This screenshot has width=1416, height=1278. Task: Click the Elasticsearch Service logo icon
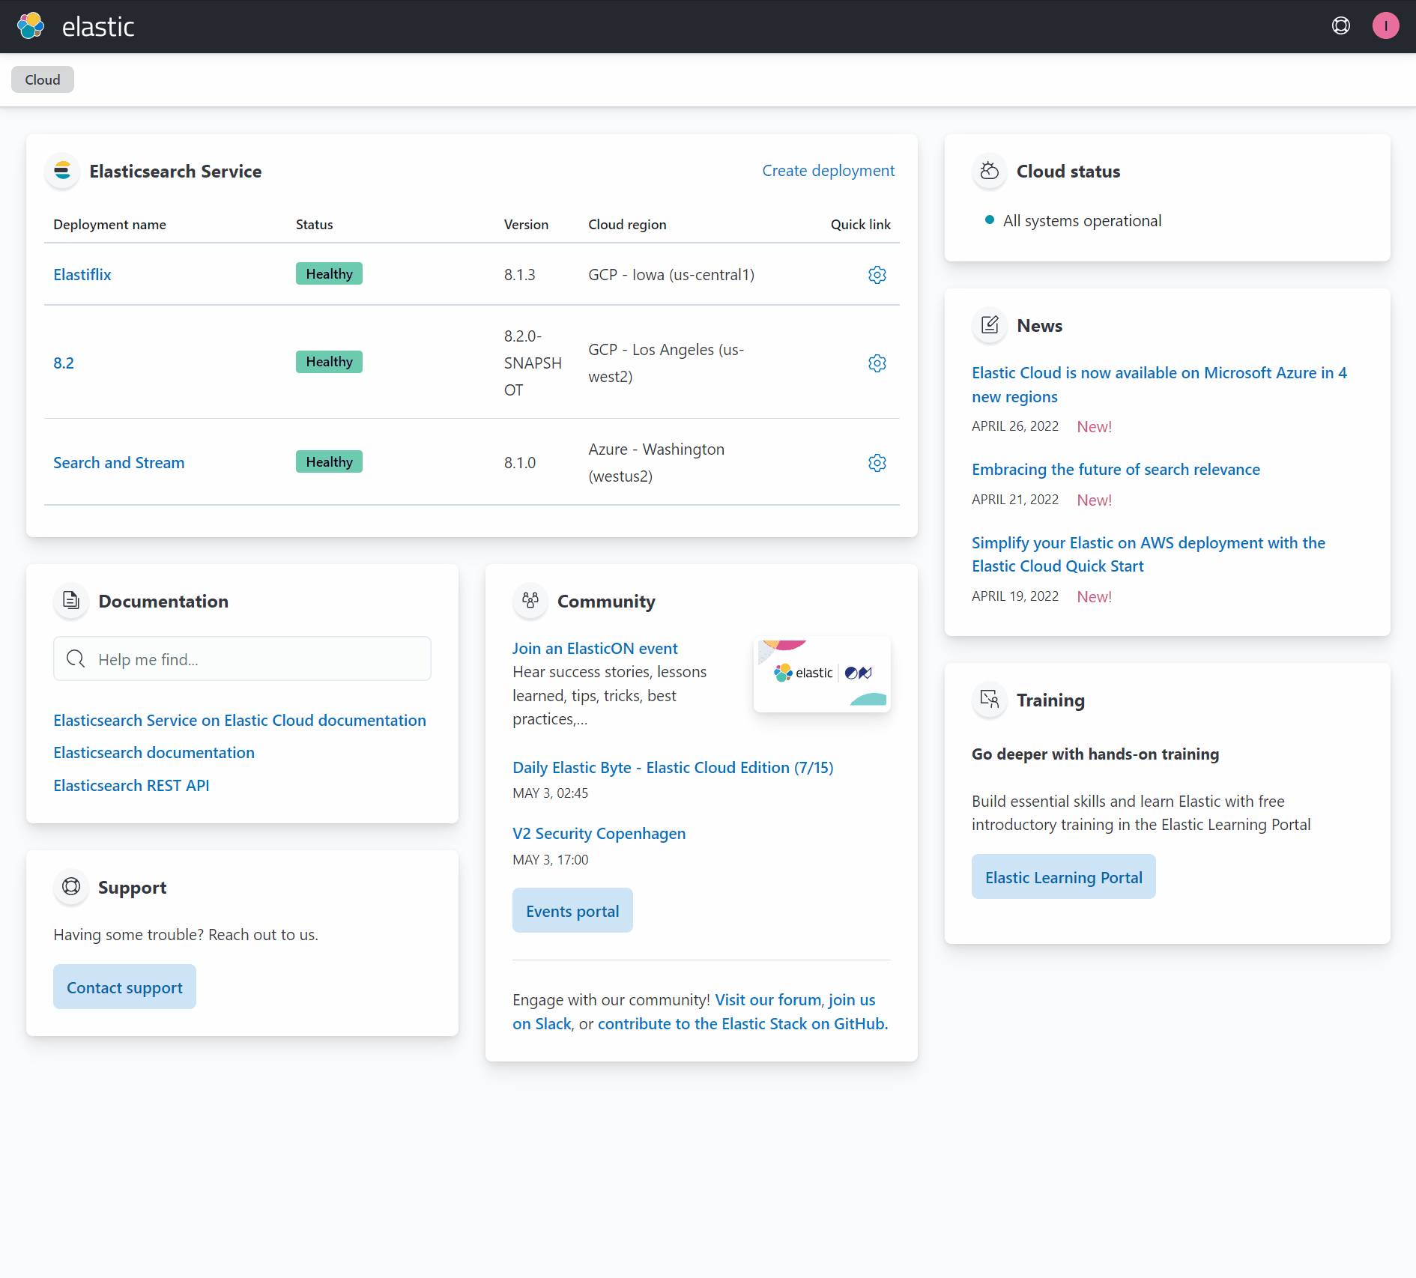pyautogui.click(x=62, y=172)
